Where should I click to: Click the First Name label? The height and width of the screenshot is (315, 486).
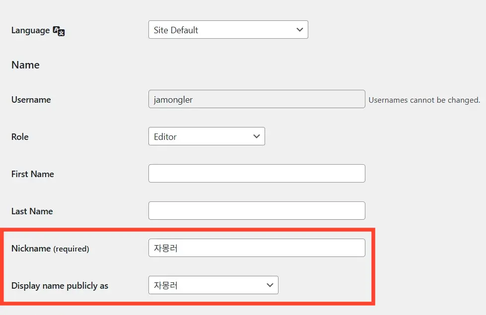[x=32, y=174]
